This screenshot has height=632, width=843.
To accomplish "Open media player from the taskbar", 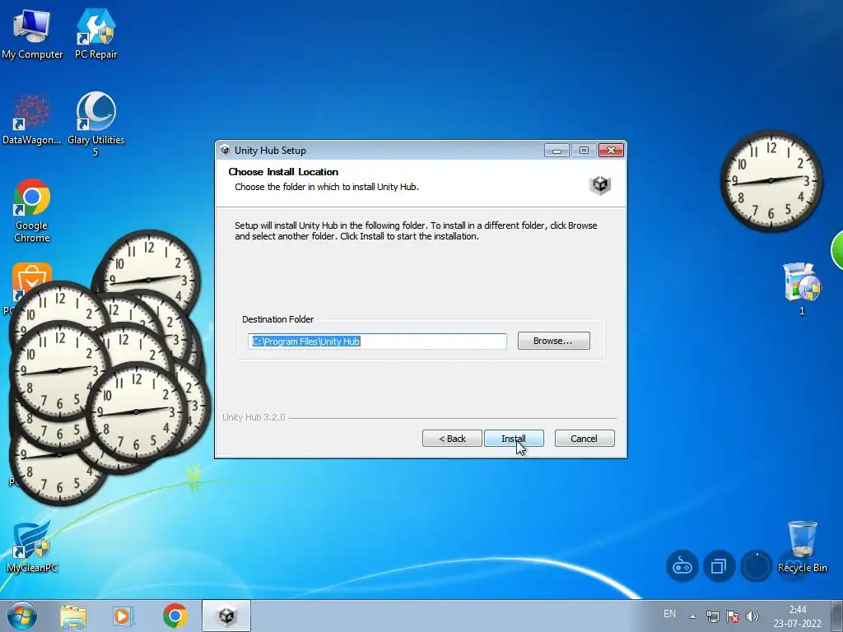I will (x=123, y=616).
